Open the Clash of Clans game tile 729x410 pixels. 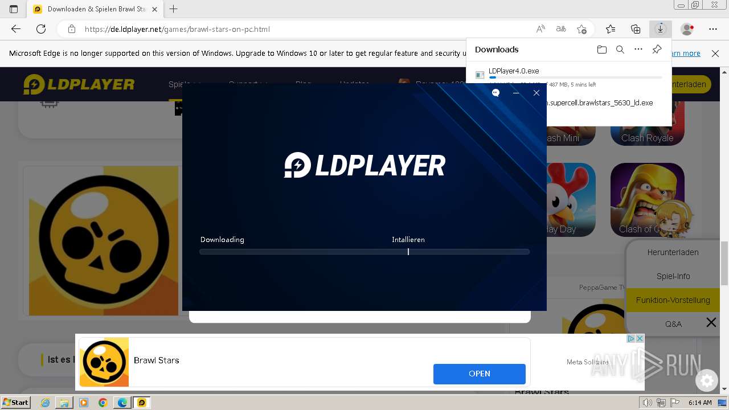pyautogui.click(x=648, y=200)
